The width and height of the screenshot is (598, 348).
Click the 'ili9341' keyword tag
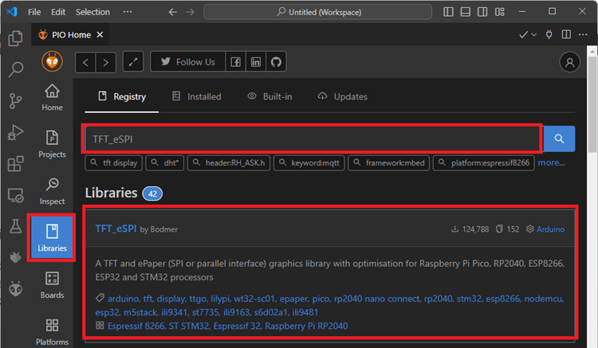pyautogui.click(x=175, y=312)
